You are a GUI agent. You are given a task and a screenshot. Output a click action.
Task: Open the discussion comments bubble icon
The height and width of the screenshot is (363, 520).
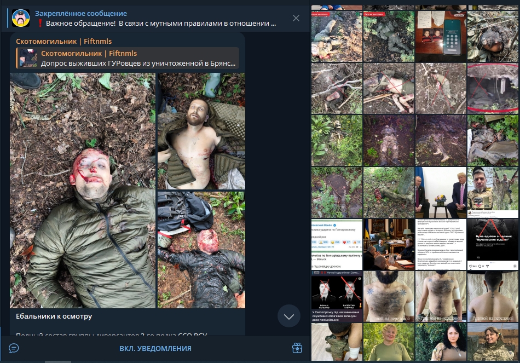[x=14, y=348]
